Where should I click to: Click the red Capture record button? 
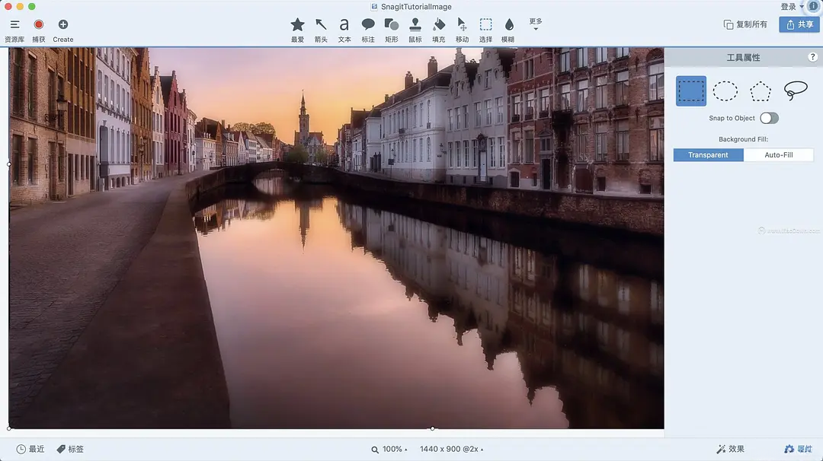click(39, 25)
